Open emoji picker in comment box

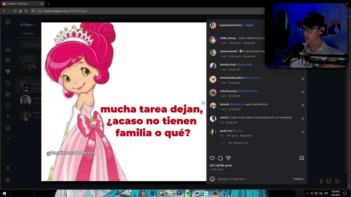[212, 179]
